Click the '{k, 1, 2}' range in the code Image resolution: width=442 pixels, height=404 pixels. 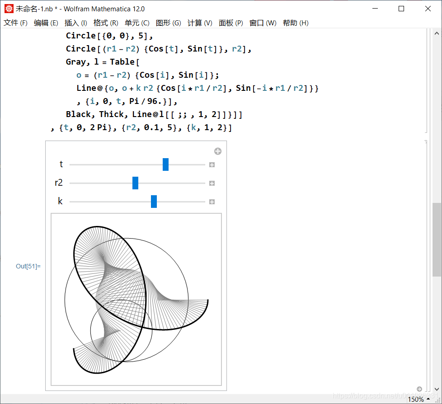[209, 127]
